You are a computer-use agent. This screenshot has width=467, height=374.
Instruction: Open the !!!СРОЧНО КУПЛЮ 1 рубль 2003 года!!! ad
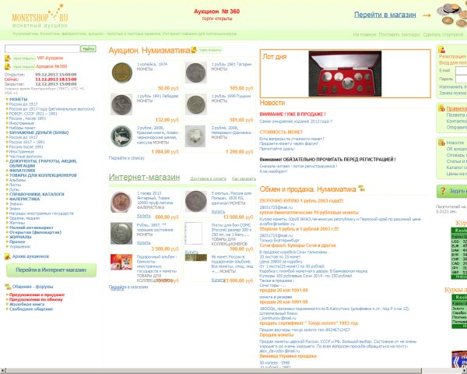tap(301, 201)
